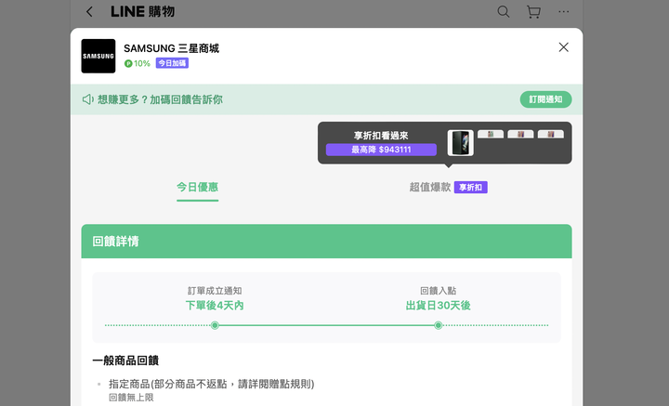Viewport: 669px width, 406px height.
Task: Go back using the left arrow icon
Action: (x=89, y=11)
